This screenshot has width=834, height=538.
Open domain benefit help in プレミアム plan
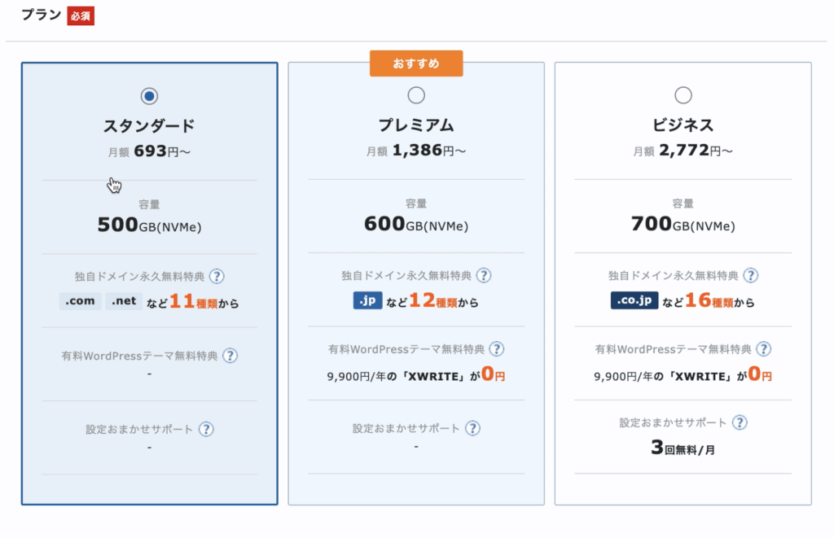pyautogui.click(x=485, y=276)
